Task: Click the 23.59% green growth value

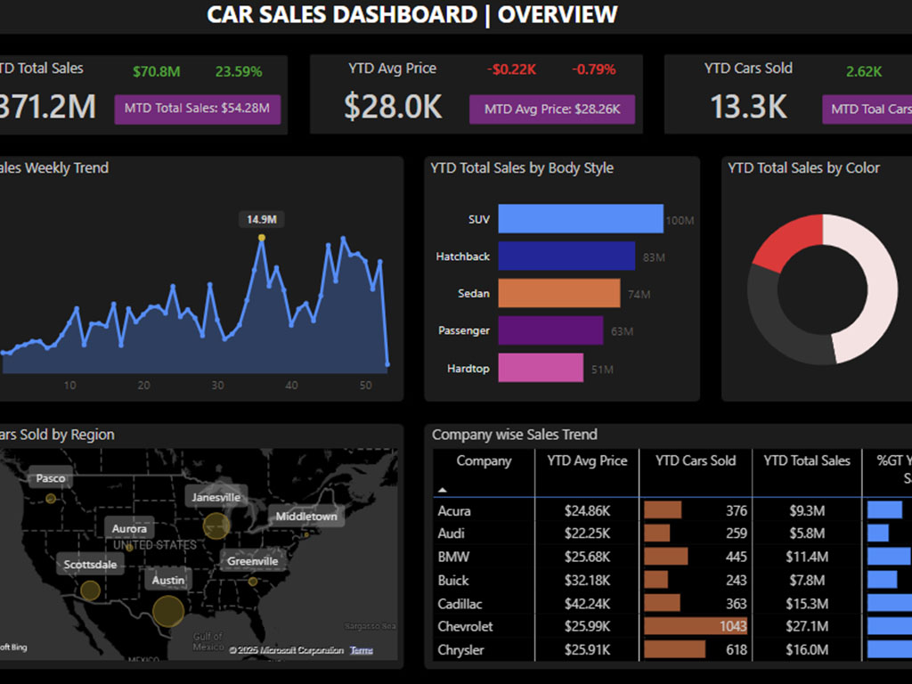Action: pyautogui.click(x=239, y=71)
